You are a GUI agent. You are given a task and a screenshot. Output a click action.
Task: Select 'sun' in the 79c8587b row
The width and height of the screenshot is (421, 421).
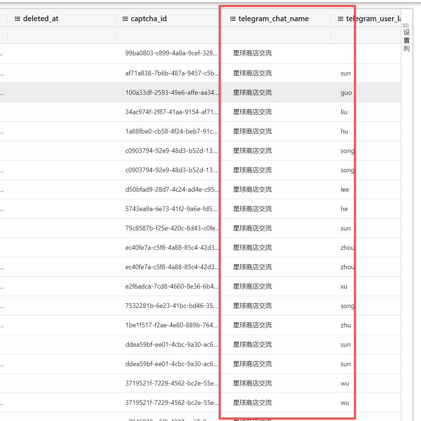coord(346,228)
